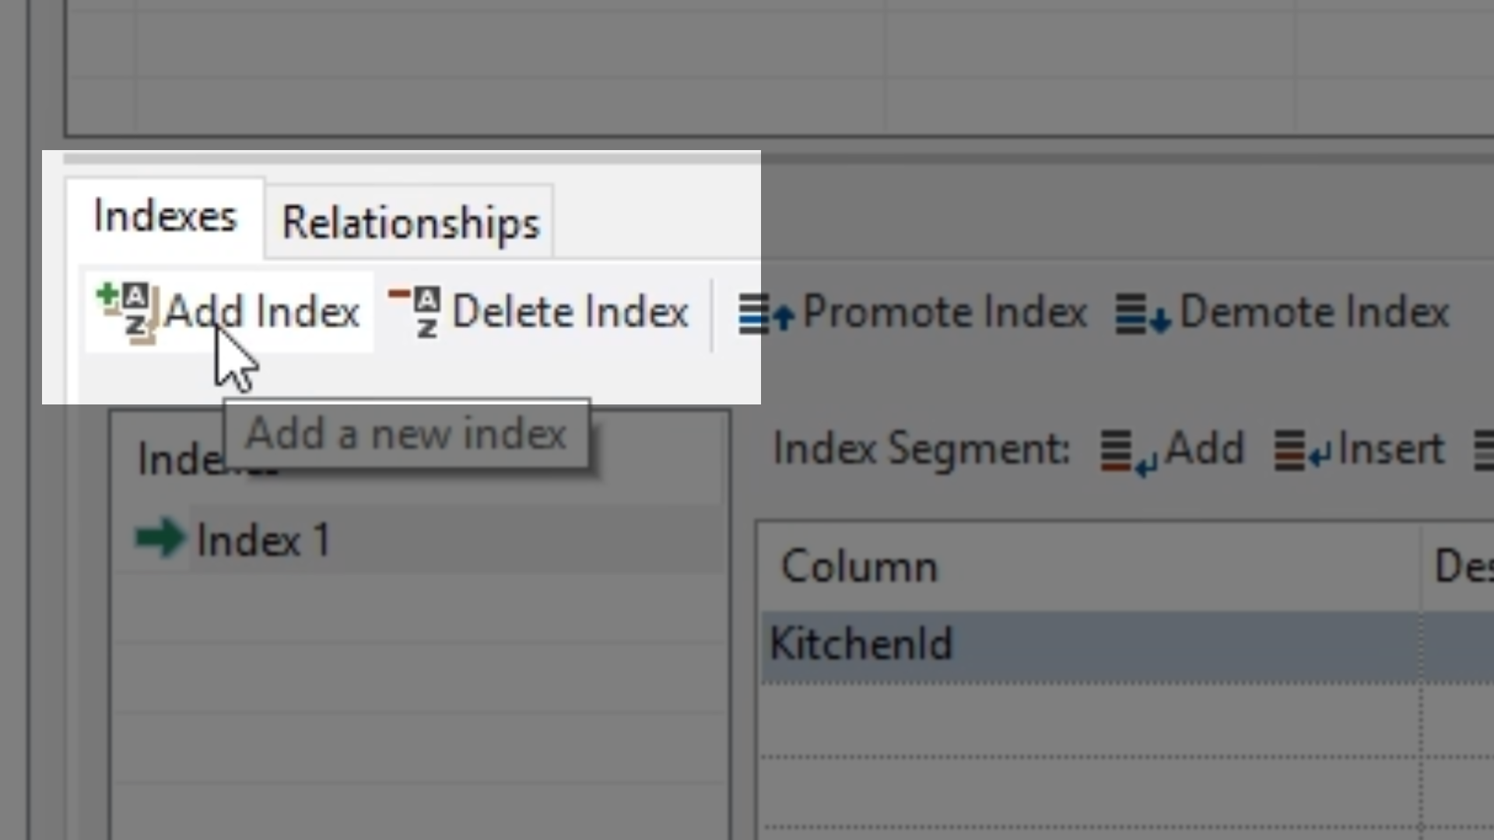
Task: Click the Index Segment Insert icon
Action: coord(1301,451)
